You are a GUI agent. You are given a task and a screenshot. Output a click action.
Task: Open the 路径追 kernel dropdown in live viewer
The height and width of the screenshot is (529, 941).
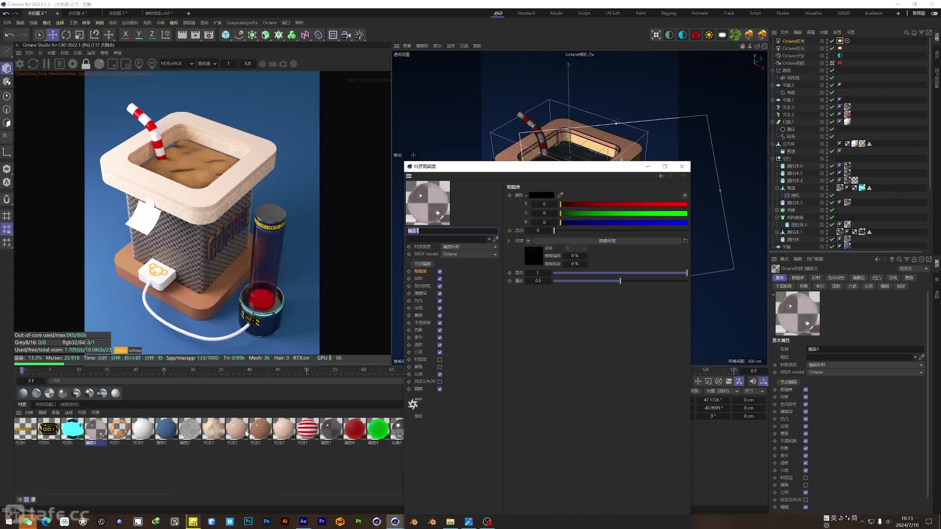tap(207, 64)
